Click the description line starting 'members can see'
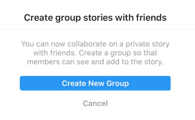This screenshot has height=120, width=195. (x=95, y=62)
